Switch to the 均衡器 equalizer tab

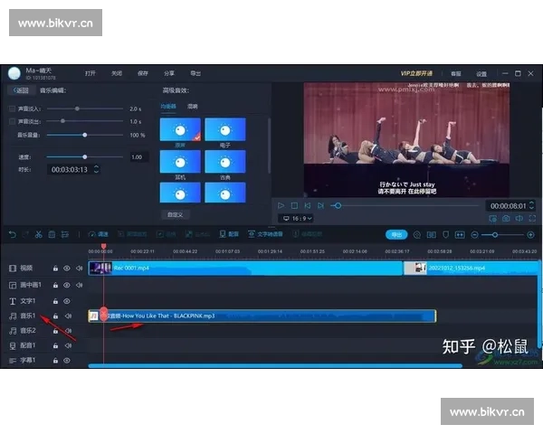tap(168, 107)
